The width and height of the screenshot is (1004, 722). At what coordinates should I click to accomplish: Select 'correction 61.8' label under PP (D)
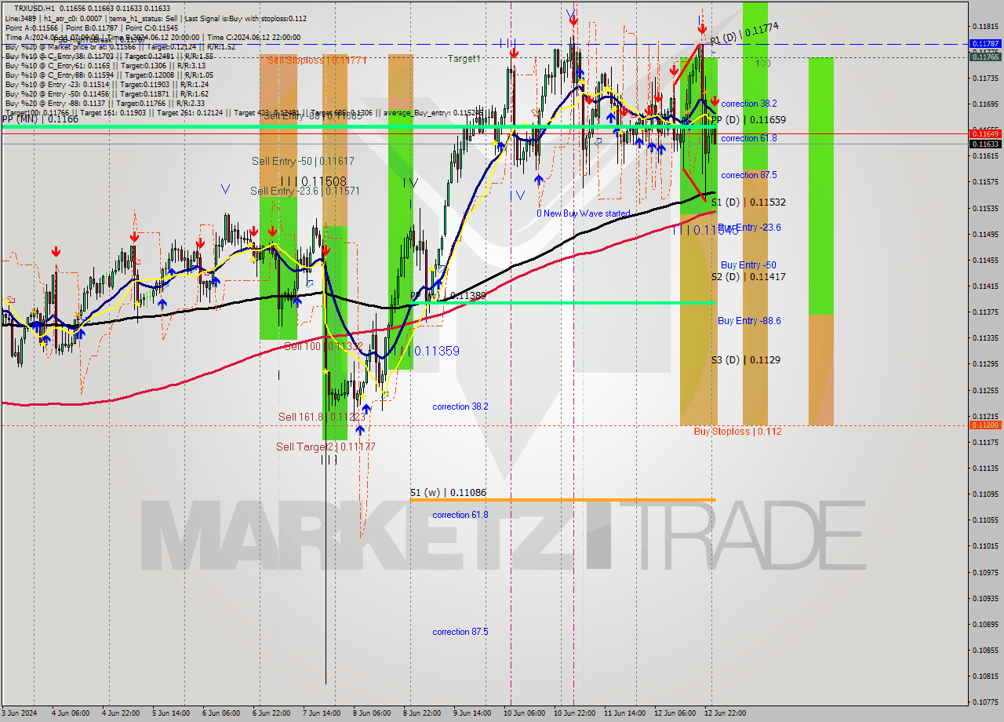(x=749, y=138)
